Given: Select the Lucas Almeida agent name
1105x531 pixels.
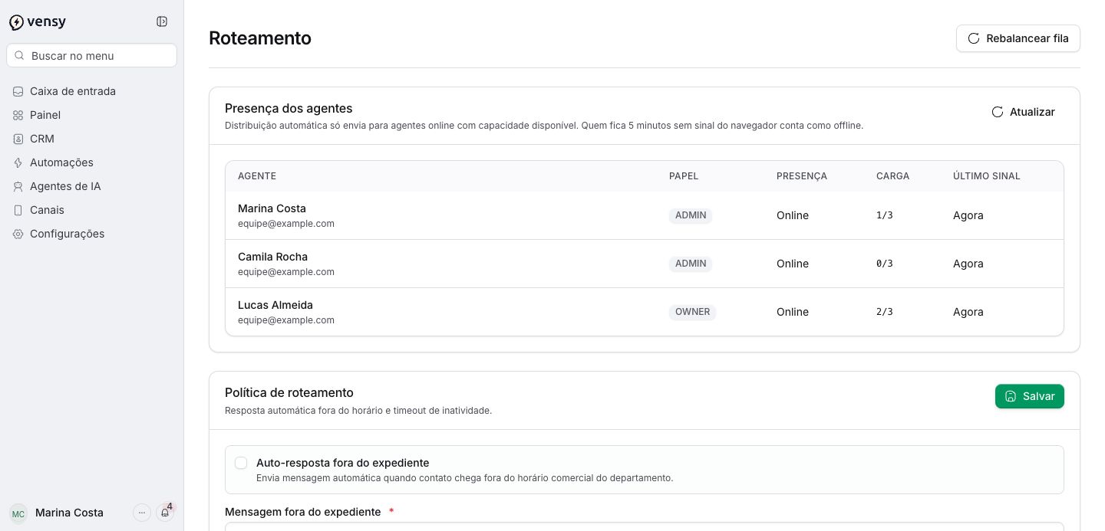Looking at the screenshot, I should [275, 305].
